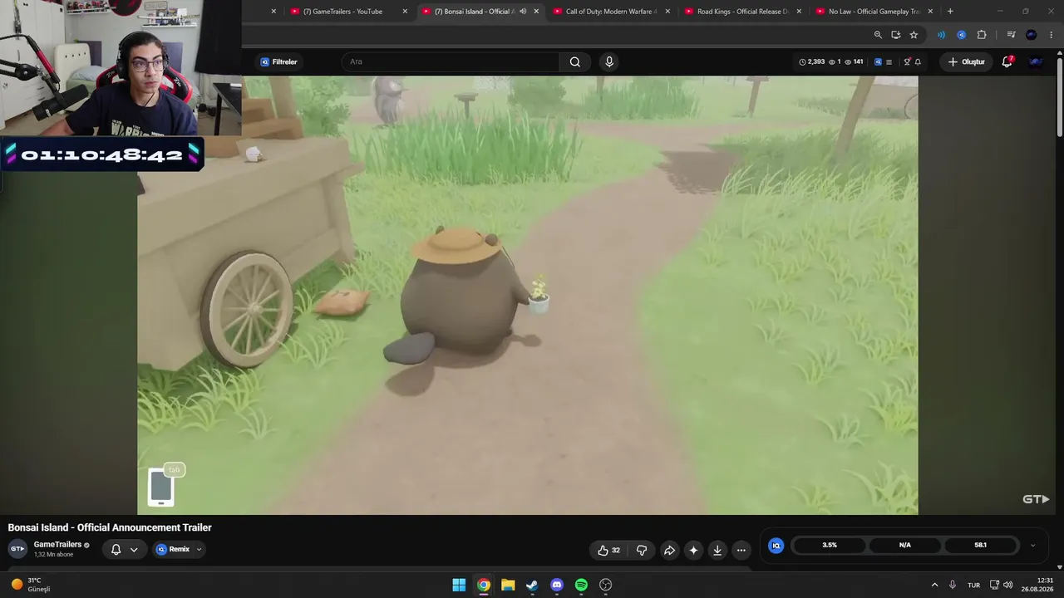The height and width of the screenshot is (598, 1064).
Task: Close the Call of Duty tab
Action: click(x=667, y=11)
